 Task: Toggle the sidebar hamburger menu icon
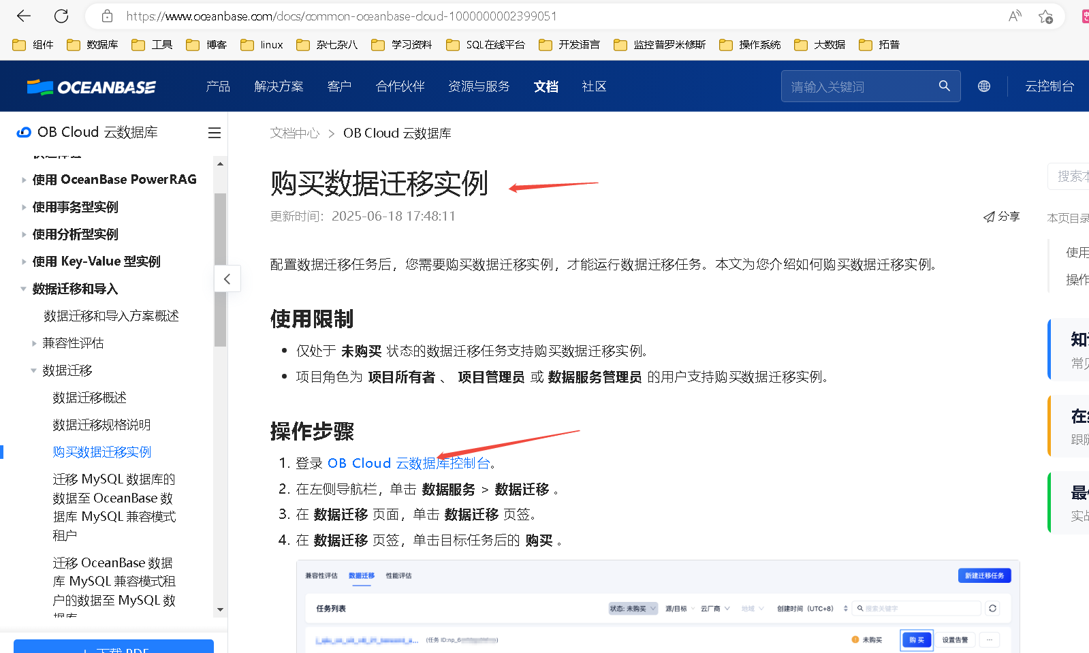(215, 133)
